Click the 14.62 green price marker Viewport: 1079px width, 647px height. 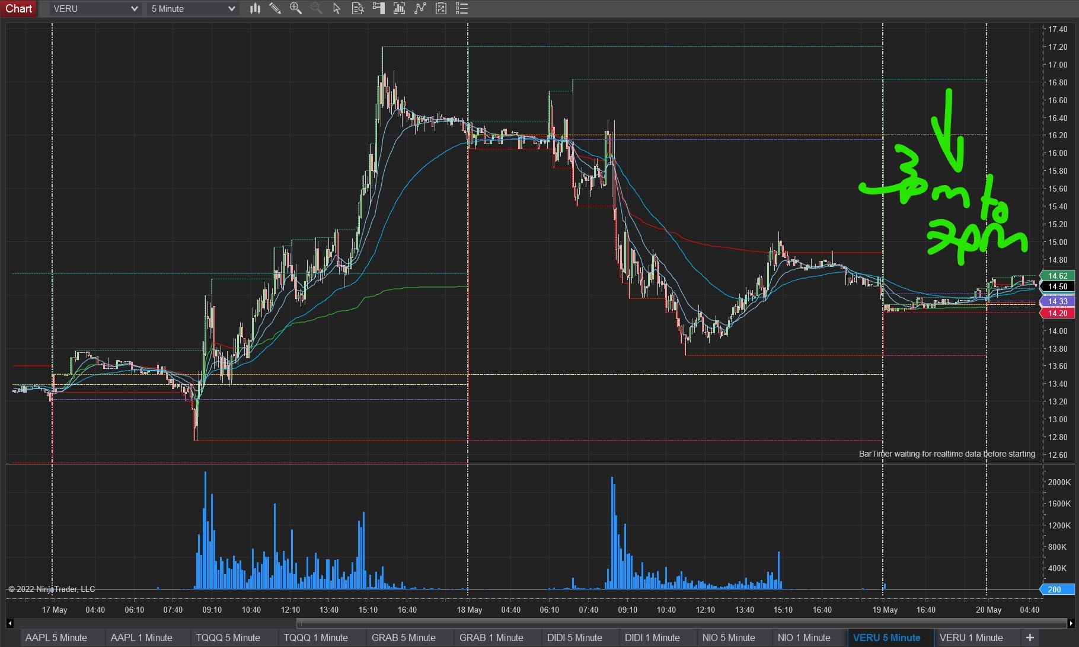[x=1058, y=276]
